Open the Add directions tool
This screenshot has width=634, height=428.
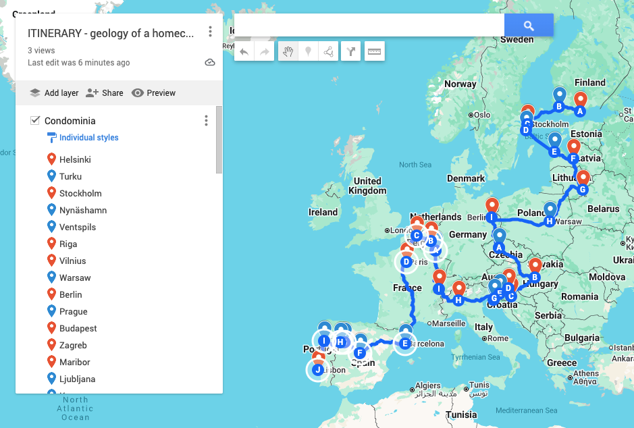pos(350,51)
